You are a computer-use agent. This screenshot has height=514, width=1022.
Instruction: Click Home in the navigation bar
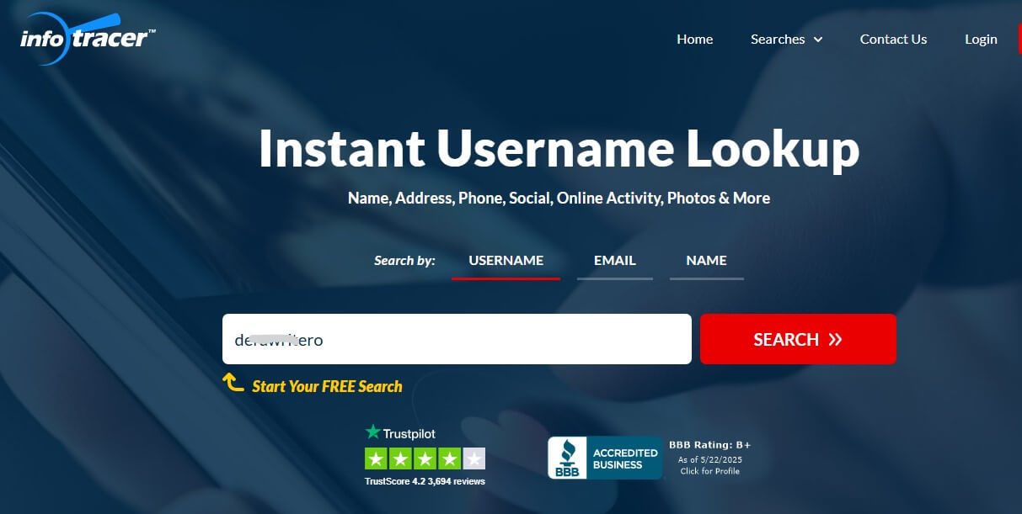coord(694,39)
